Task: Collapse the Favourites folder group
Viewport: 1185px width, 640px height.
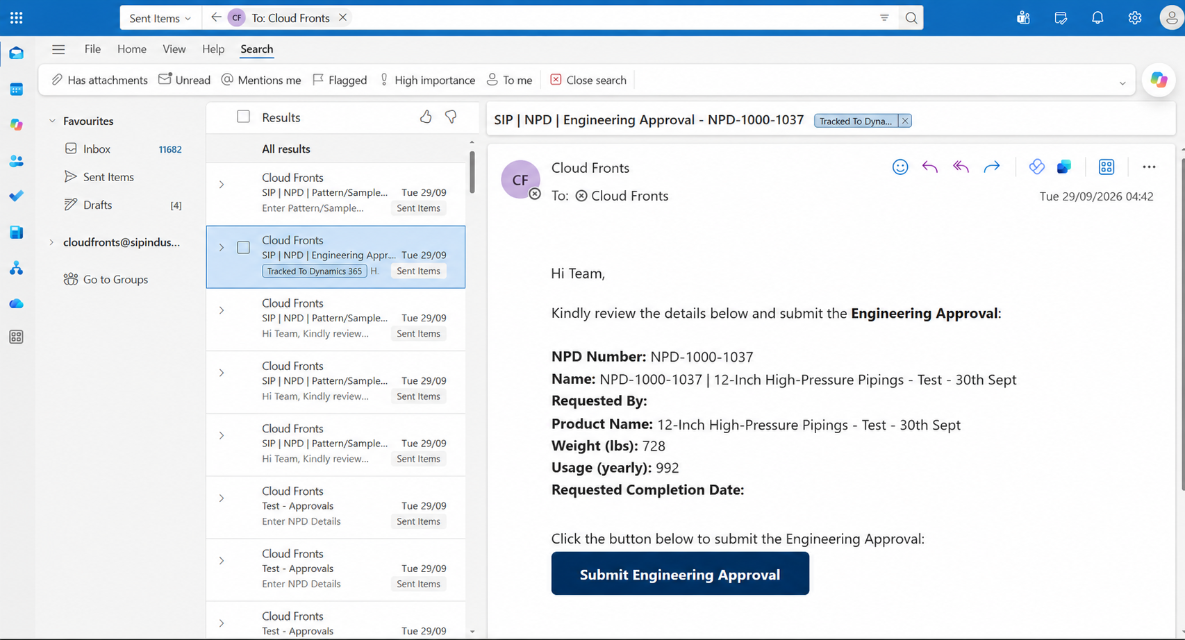Action: tap(52, 121)
